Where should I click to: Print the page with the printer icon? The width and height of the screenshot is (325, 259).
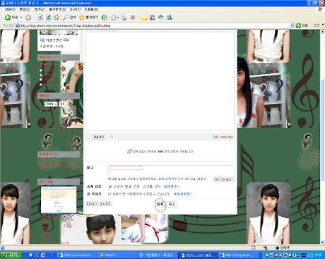(124, 18)
